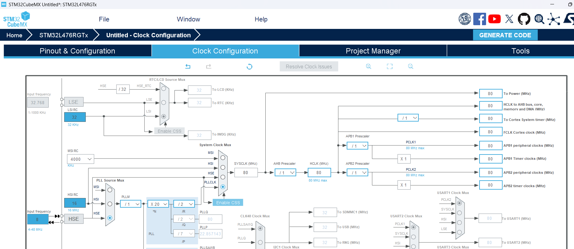Restore the window using the title bar button

point(570,4)
